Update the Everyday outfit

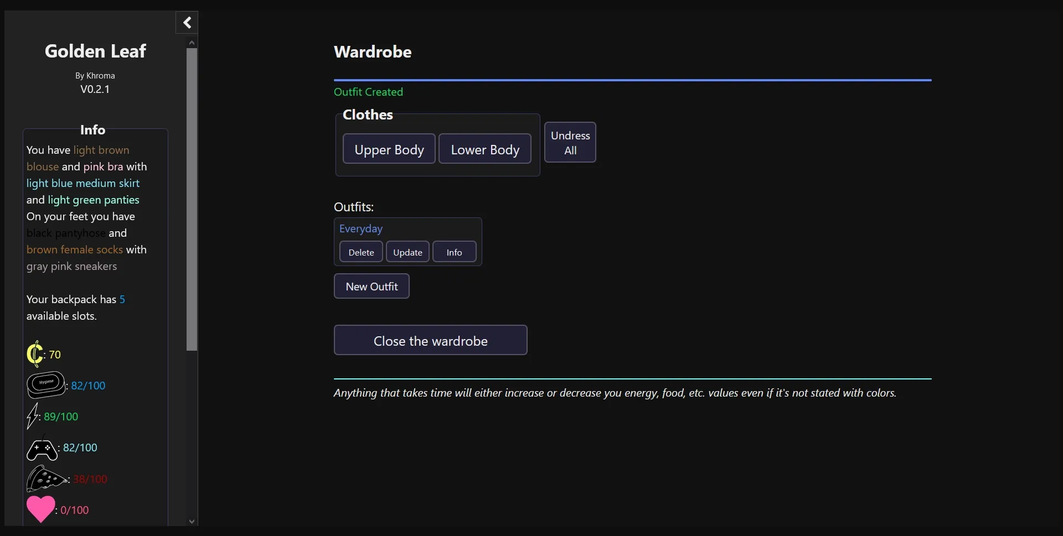click(407, 252)
